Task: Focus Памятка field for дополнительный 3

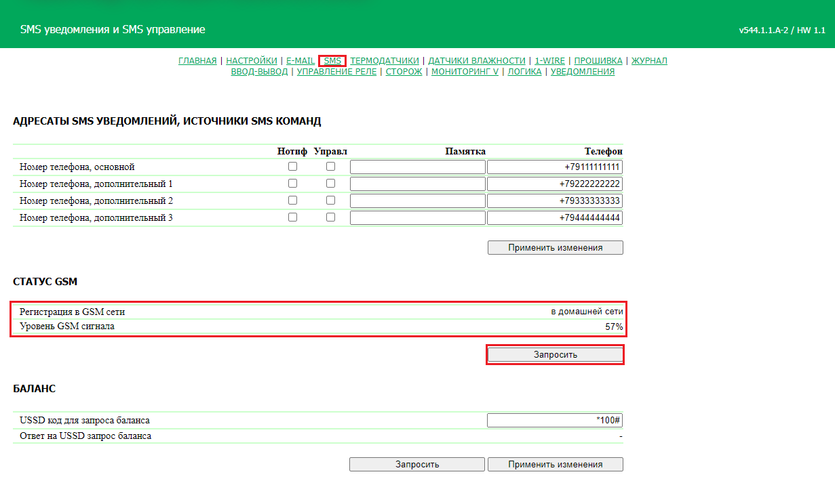Action: [x=417, y=218]
